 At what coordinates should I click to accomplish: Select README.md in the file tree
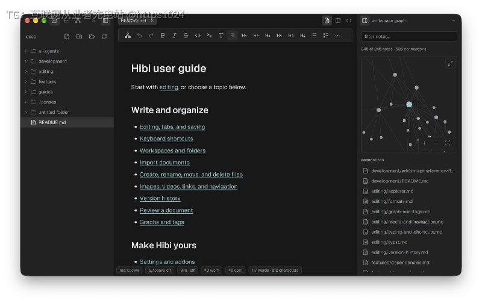(67, 122)
